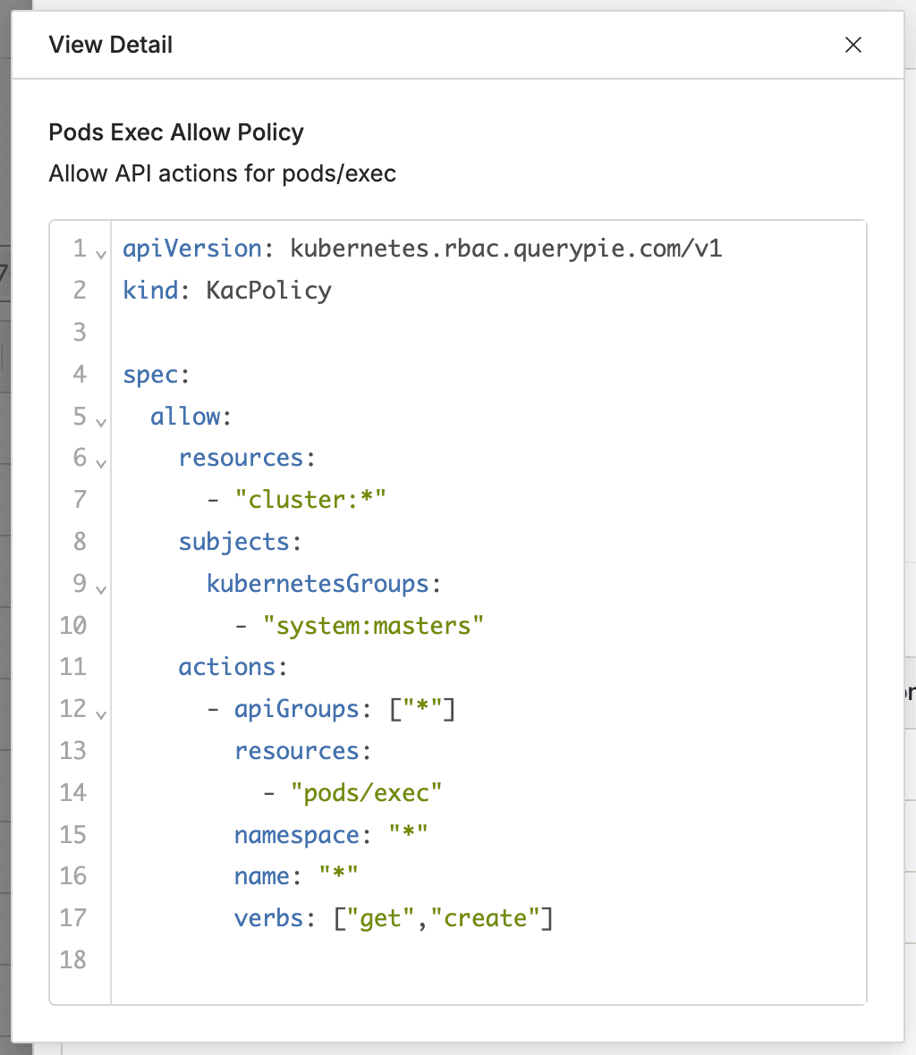Click the KacPolicy kind value
916x1055 pixels.
point(268,291)
